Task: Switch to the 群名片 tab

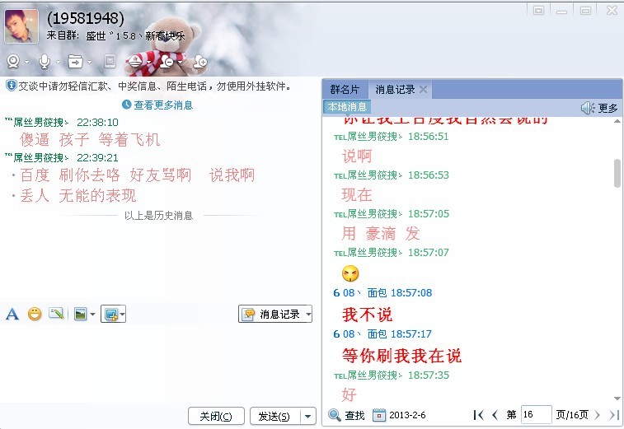Action: pyautogui.click(x=345, y=90)
